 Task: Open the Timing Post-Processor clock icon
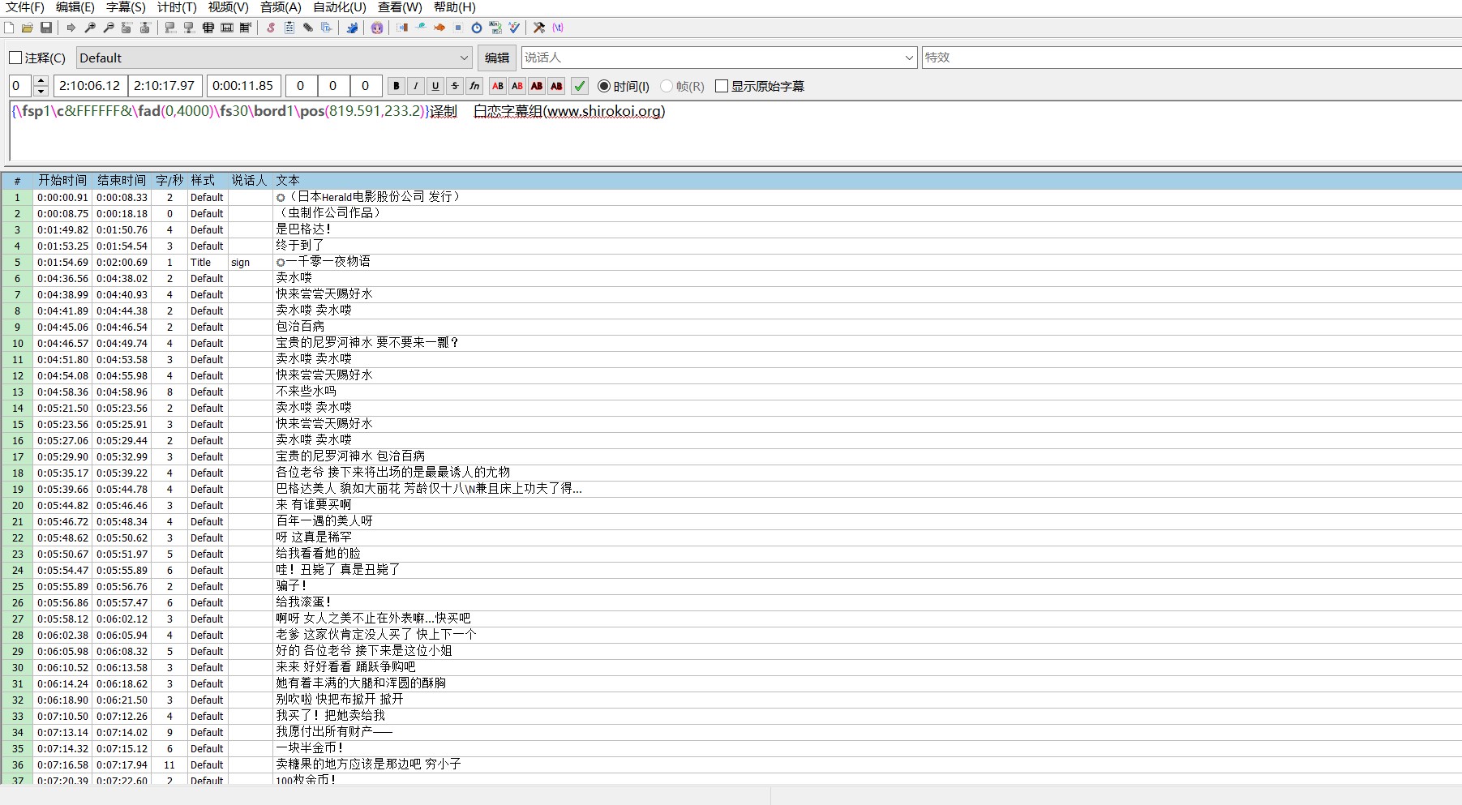pyautogui.click(x=477, y=28)
